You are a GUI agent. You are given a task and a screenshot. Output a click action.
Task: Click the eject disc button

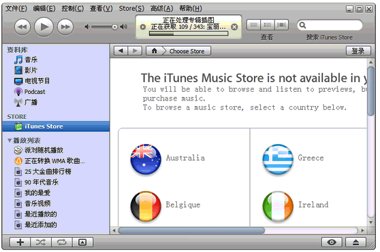(x=355, y=242)
